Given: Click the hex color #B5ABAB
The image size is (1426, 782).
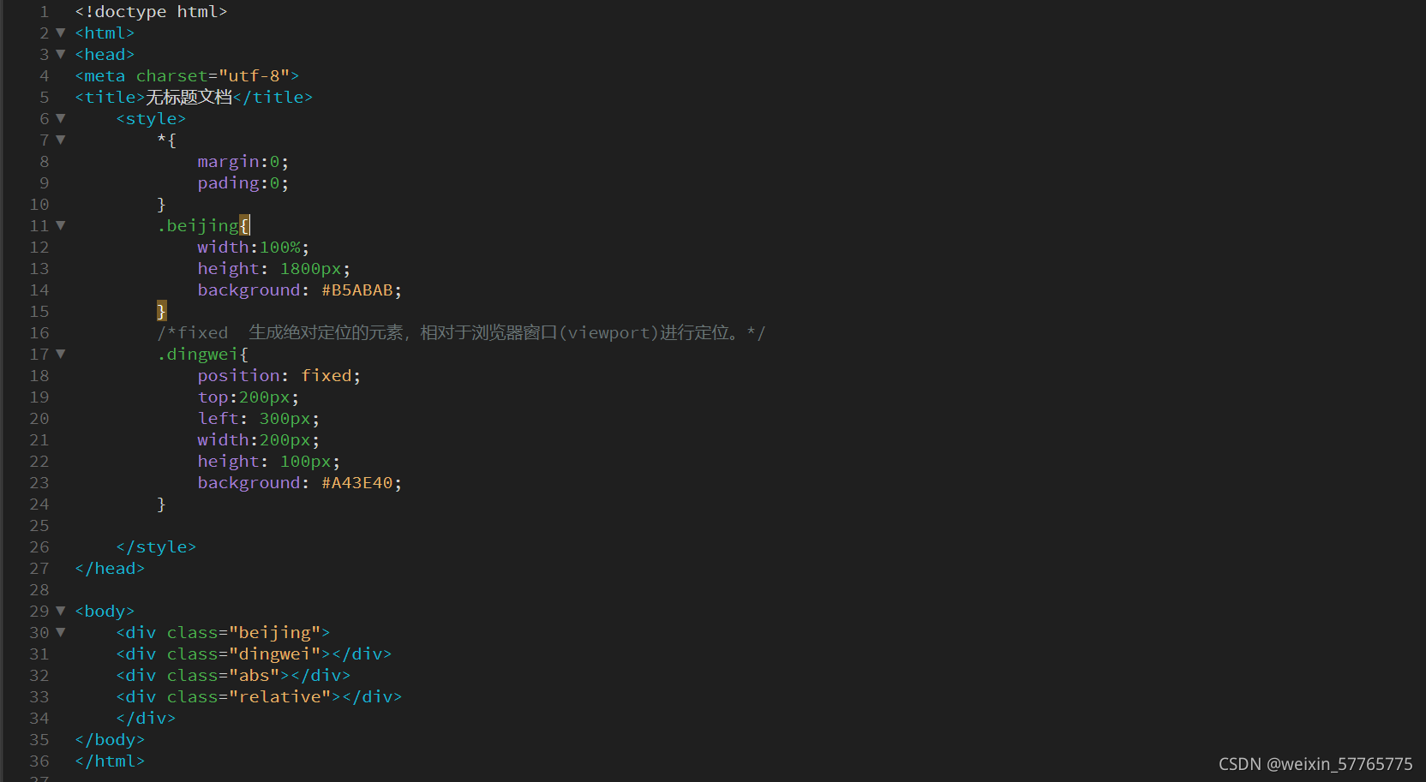Looking at the screenshot, I should [x=360, y=290].
